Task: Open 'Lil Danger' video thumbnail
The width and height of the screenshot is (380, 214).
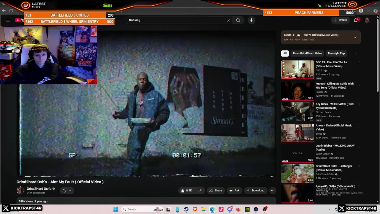Action: pyautogui.click(x=297, y=174)
